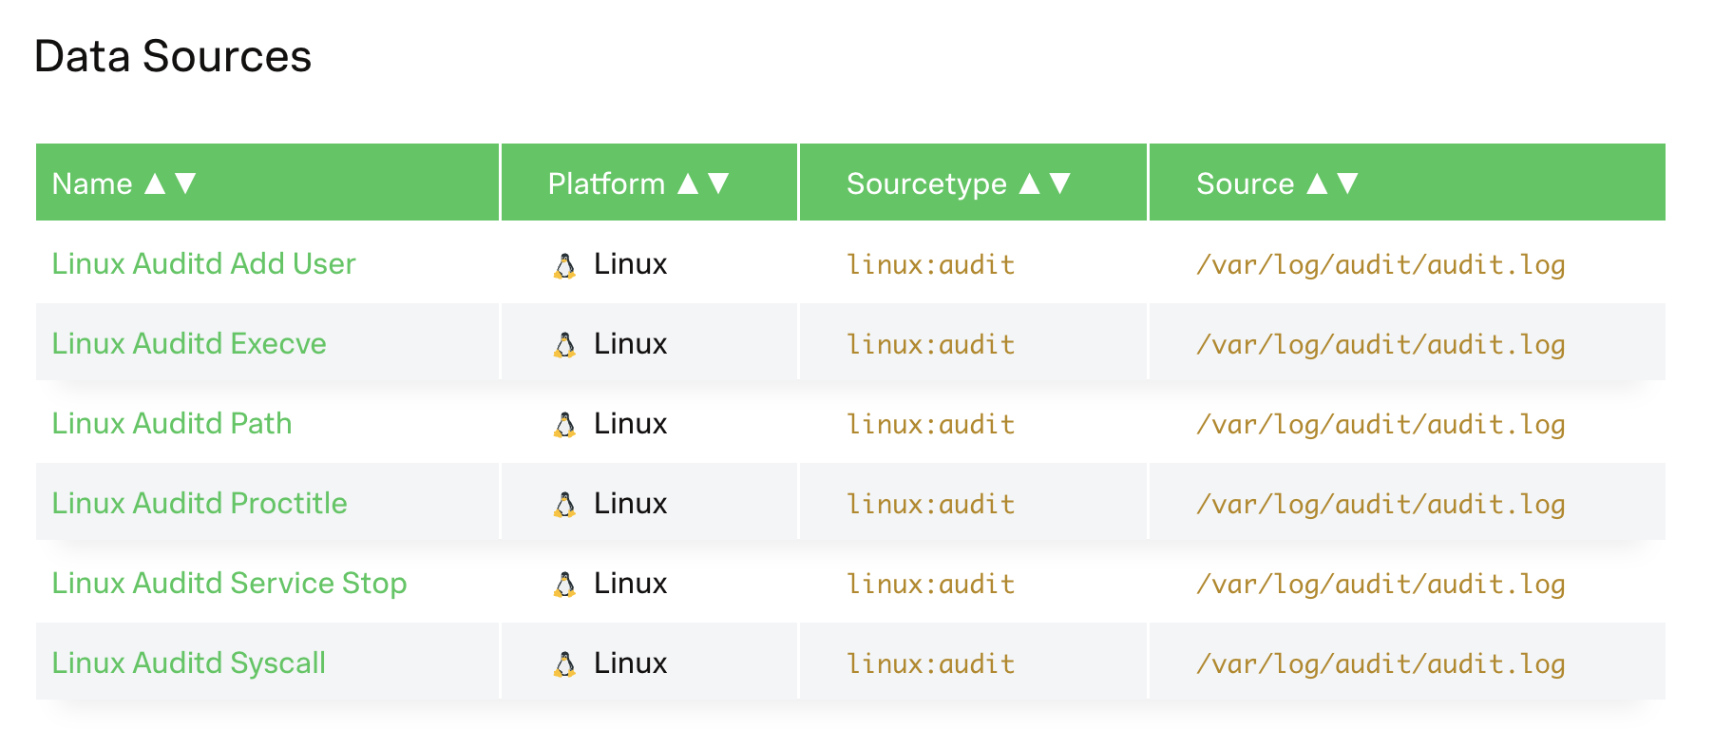This screenshot has width=1714, height=730.
Task: Click Platform descending sort arrow
Action: 719,182
